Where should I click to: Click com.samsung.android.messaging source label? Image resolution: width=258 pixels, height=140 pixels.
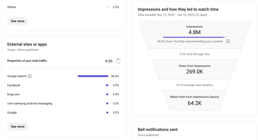pyautogui.click(x=30, y=103)
